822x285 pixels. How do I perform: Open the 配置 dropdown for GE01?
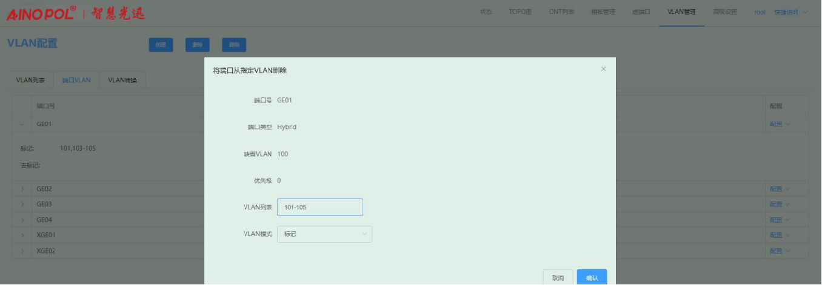point(780,124)
